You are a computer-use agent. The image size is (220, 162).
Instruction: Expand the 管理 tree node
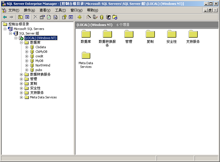click(x=21, y=79)
